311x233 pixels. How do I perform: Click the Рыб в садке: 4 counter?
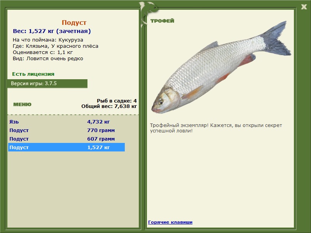coord(117,101)
